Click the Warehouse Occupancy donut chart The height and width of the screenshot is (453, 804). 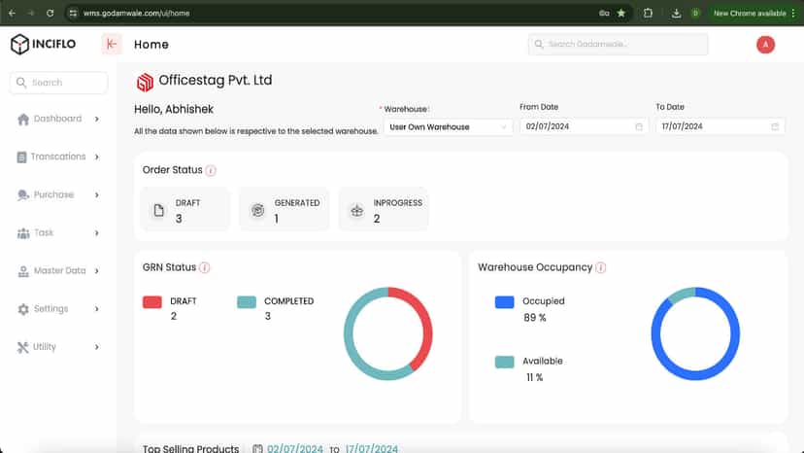pos(695,333)
